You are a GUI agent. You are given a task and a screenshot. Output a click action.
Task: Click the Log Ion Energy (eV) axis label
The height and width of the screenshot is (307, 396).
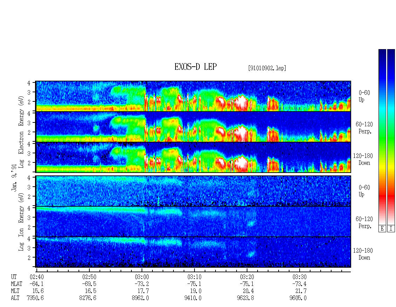21,222
